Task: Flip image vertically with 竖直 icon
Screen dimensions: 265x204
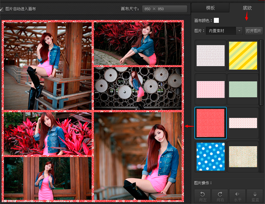Action: [x=255, y=196]
